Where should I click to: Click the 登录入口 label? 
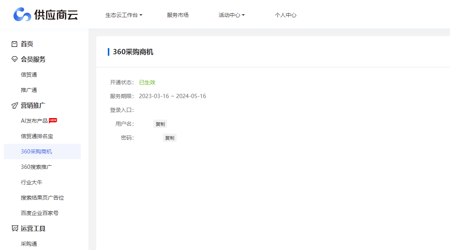pos(122,110)
